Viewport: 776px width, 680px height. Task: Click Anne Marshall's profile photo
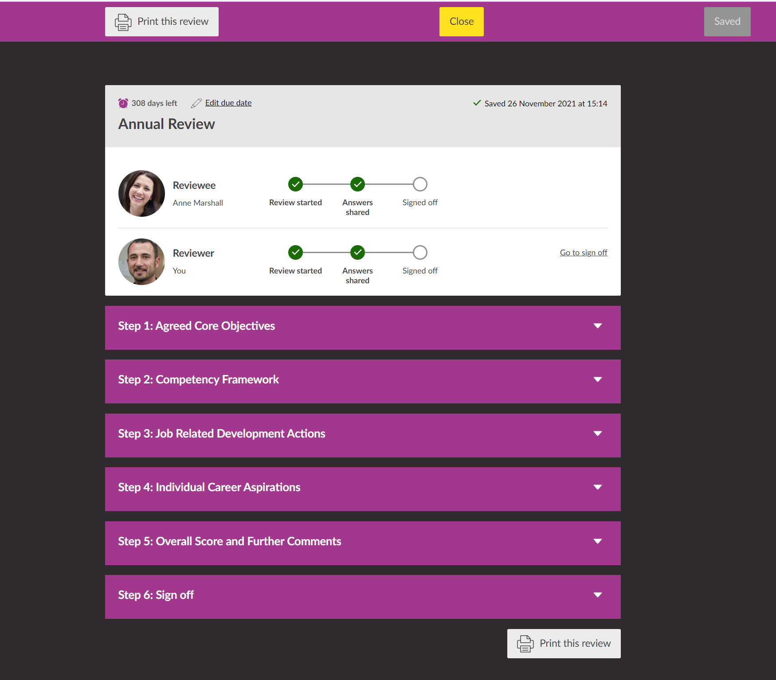[x=141, y=194]
